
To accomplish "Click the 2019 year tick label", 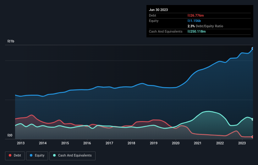I will click(154, 143).
